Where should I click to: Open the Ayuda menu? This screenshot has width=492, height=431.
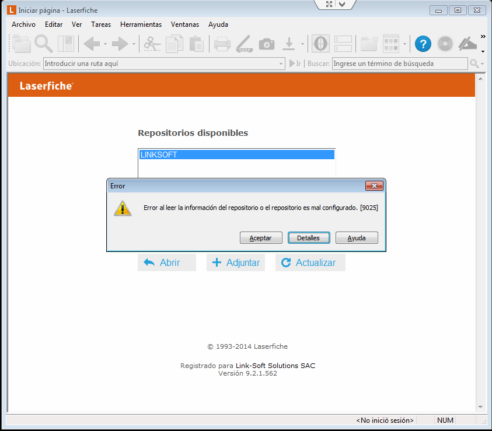pyautogui.click(x=218, y=24)
